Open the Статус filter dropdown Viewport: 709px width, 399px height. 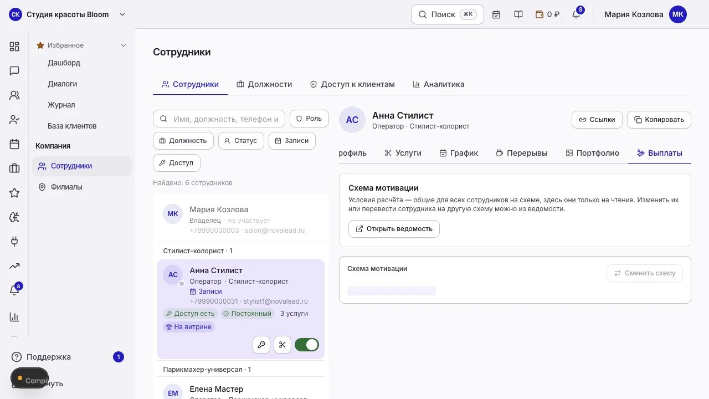pyautogui.click(x=241, y=141)
